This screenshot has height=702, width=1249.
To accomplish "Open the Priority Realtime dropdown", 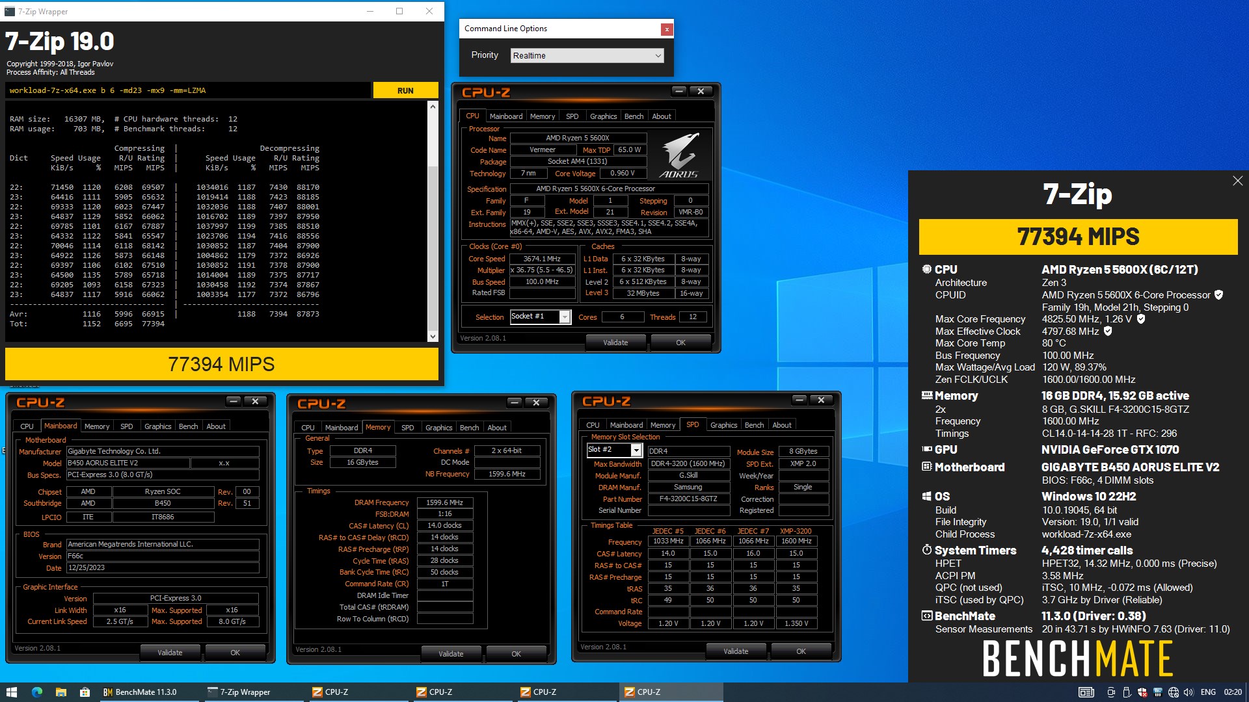I will point(587,56).
